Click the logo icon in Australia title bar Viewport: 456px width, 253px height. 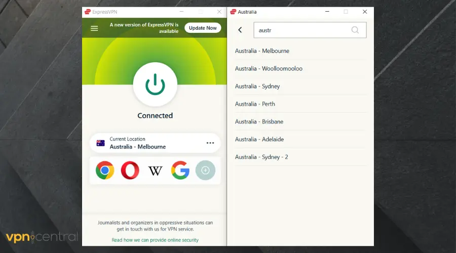coord(233,12)
